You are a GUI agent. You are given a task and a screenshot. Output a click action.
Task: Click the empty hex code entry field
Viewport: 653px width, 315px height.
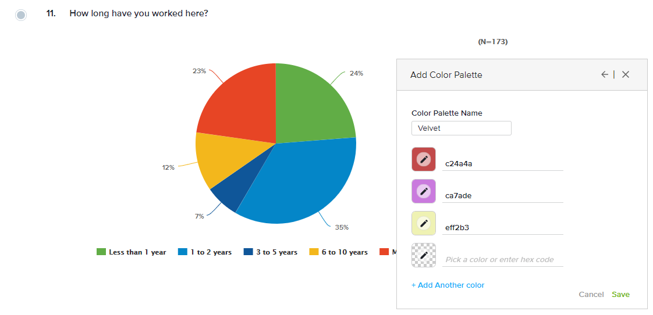(502, 259)
